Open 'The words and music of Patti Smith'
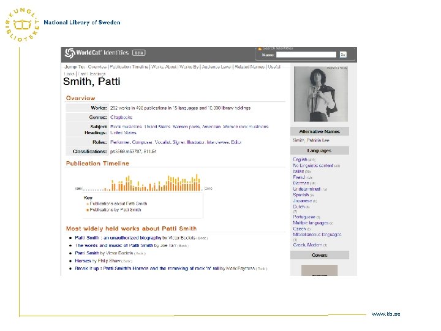Viewport: 441px width, 331px height. pos(114,245)
